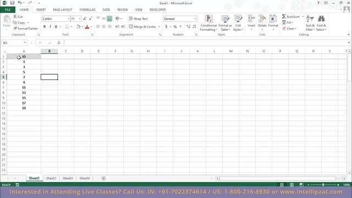Select the Sheet2 worksheet tab
The height and width of the screenshot is (198, 352).
[51, 178]
